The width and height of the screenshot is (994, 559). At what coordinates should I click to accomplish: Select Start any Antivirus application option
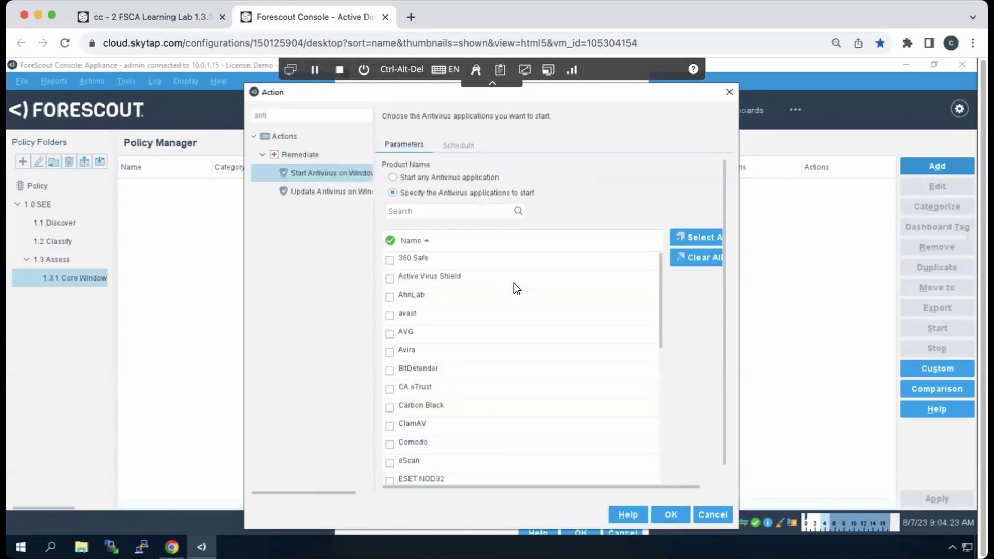point(393,178)
